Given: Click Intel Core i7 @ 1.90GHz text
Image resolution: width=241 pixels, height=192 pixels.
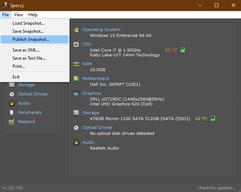Looking at the screenshot, I should coord(115,50).
